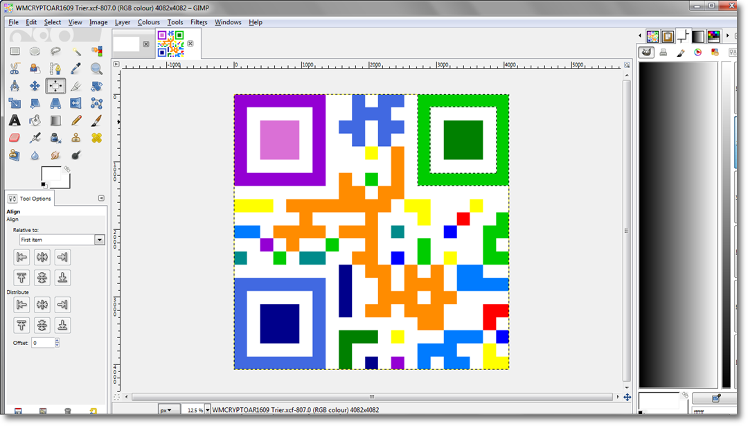This screenshot has height=426, width=748.
Task: Close the QR code image tab
Action: click(190, 44)
